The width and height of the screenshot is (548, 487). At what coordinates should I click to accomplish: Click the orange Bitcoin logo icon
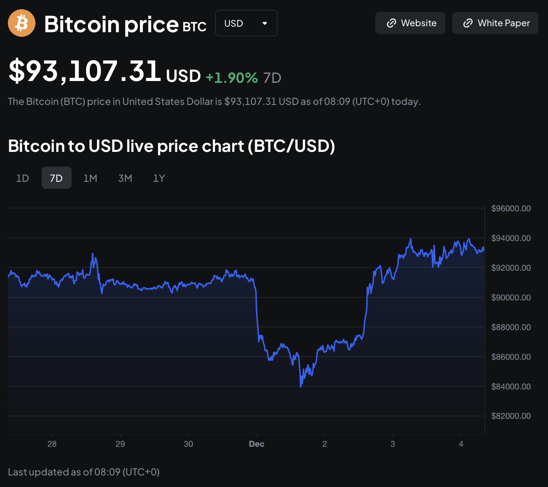(x=22, y=23)
